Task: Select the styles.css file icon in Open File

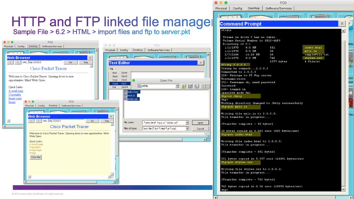Action: pos(125,99)
